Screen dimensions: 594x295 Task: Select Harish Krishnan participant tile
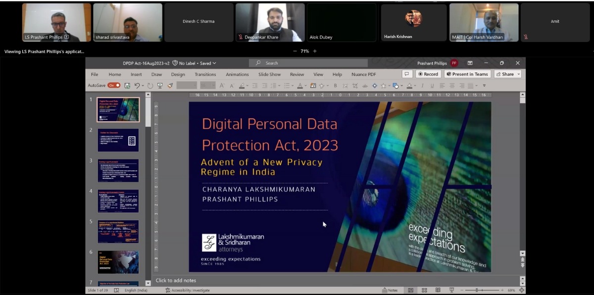414,22
